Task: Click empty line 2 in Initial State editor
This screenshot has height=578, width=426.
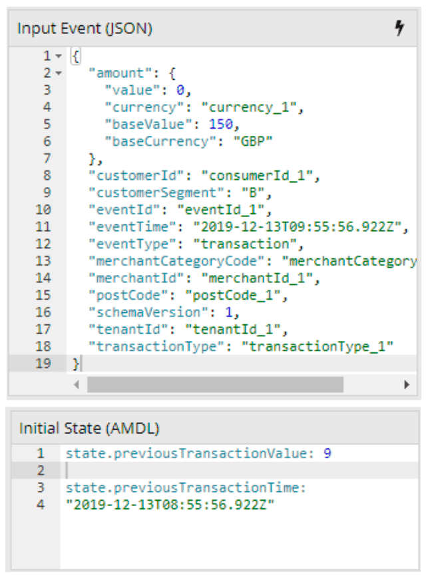Action: click(200, 471)
